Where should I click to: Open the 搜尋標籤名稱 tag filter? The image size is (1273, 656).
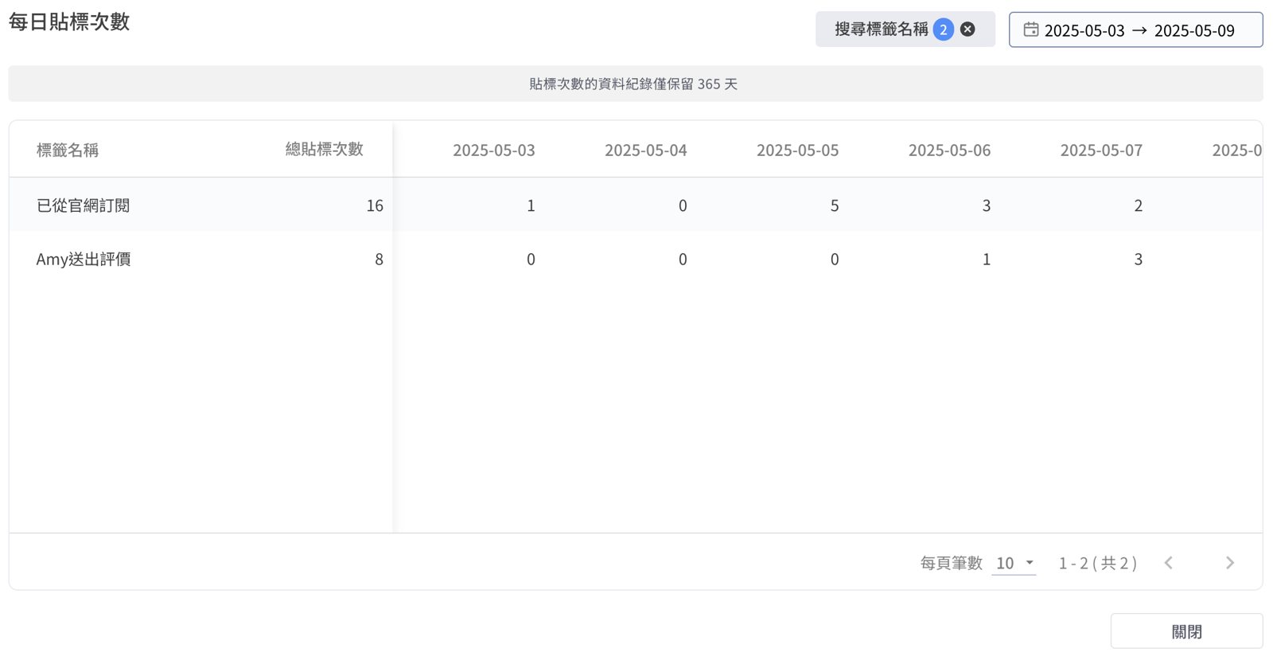pyautogui.click(x=882, y=29)
